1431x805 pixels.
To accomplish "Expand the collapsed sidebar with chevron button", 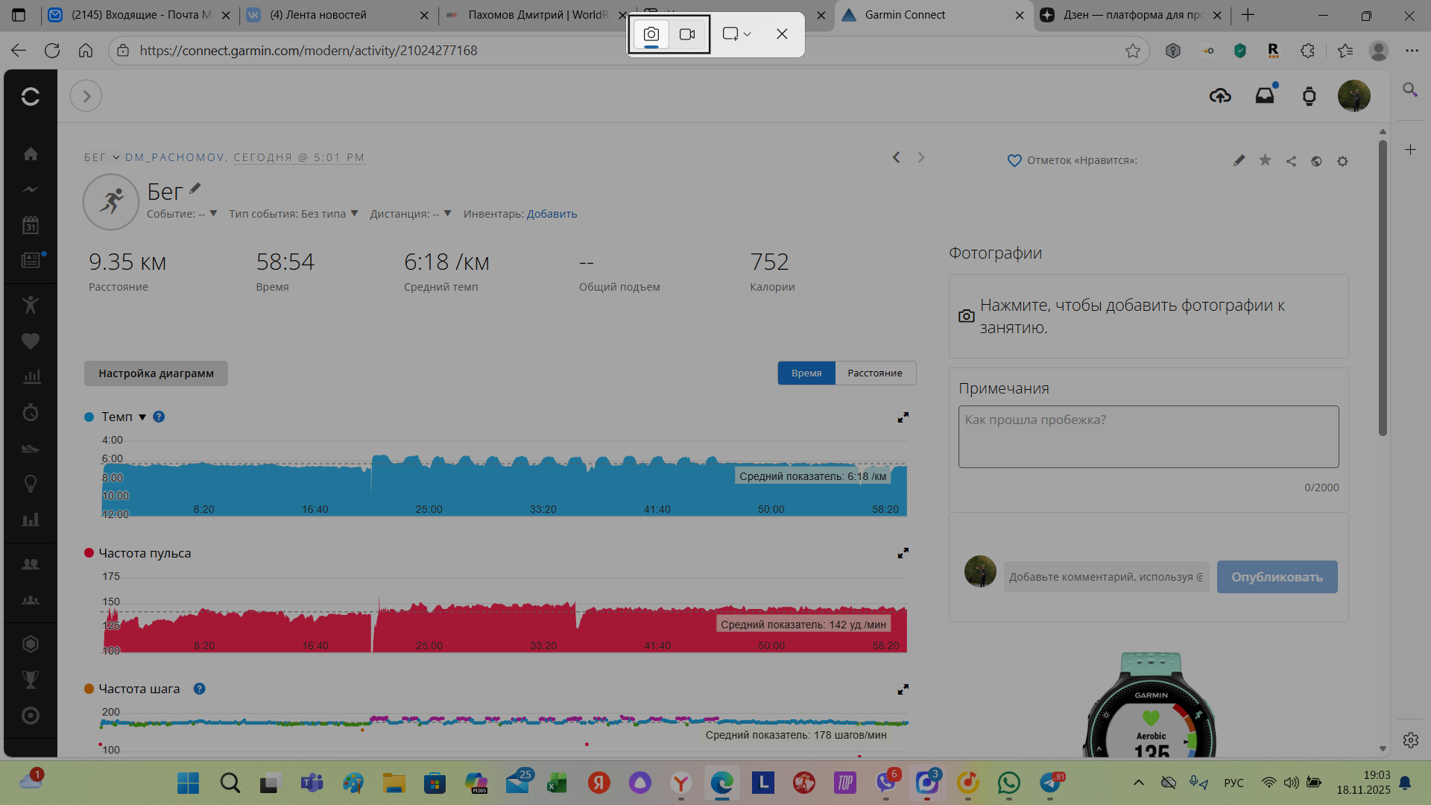I will [x=86, y=96].
